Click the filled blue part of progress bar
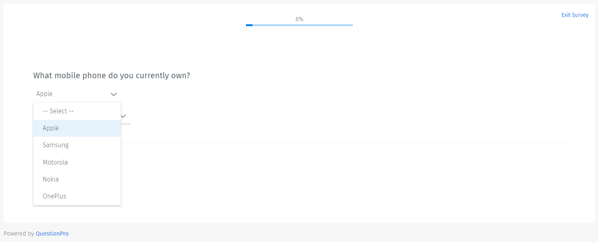Screen dimensions: 598x242 coord(249,25)
